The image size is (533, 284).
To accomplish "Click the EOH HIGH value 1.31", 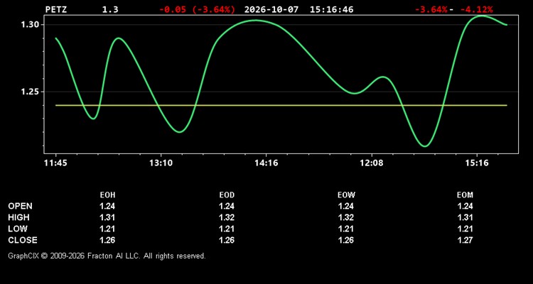I will pos(107,217).
